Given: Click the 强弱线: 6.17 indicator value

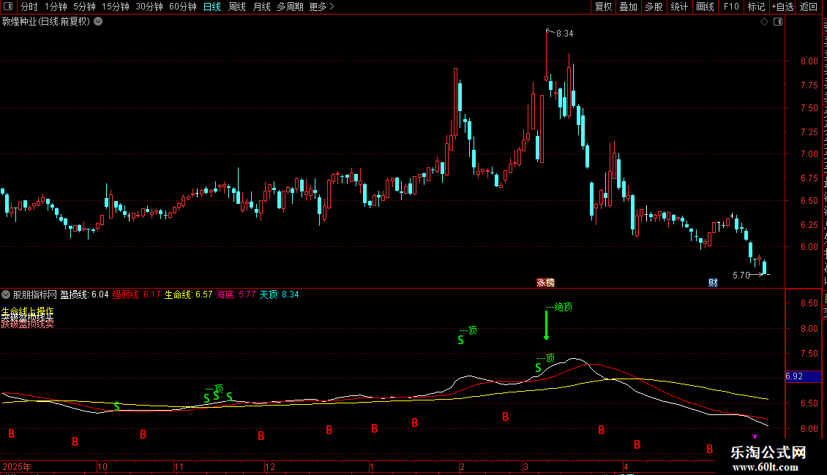Looking at the screenshot, I should pyautogui.click(x=136, y=294).
